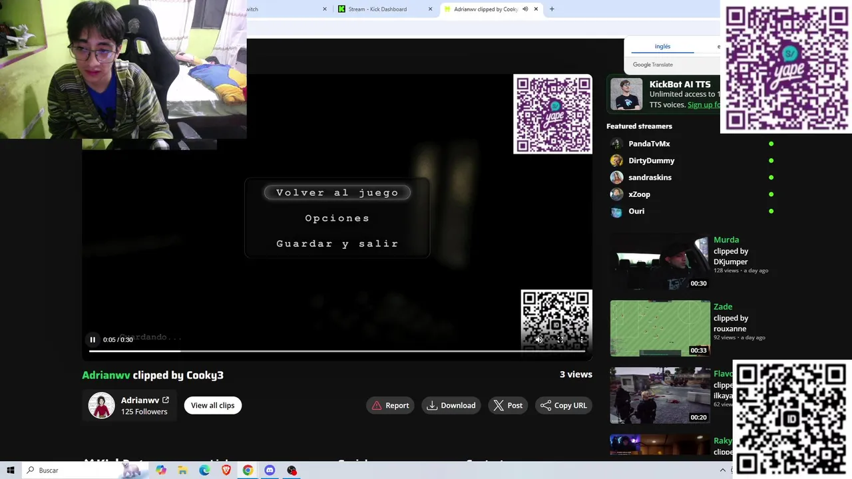Mute the video using the volume icon
852x479 pixels.
coord(539,340)
